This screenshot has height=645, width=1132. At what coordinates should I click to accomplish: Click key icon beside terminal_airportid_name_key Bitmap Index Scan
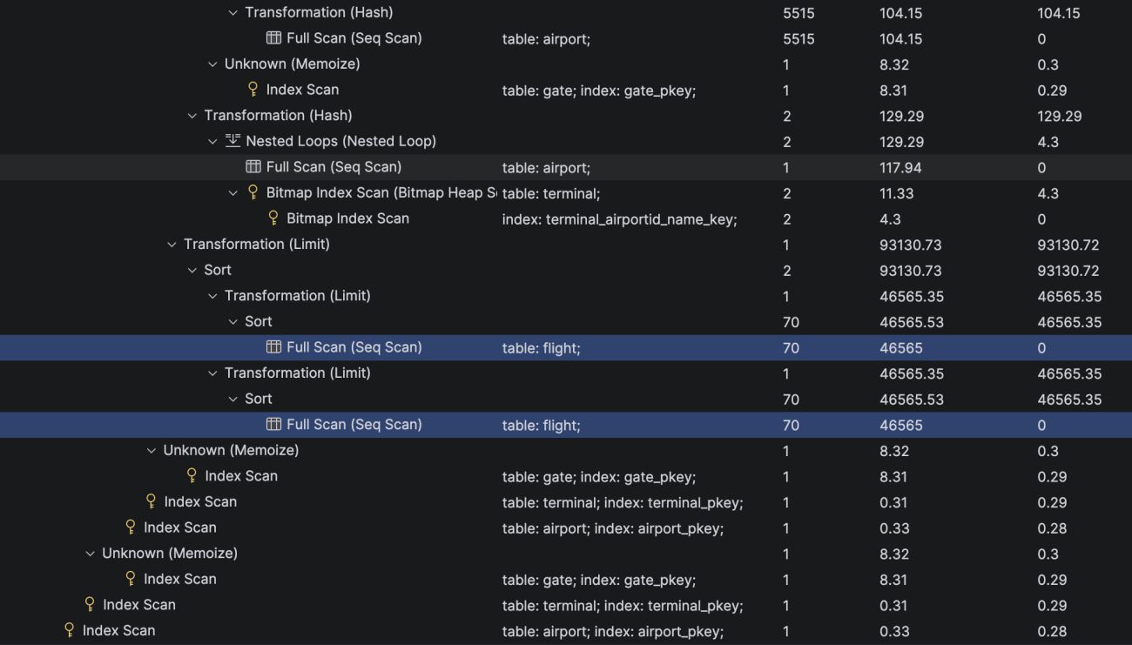pyautogui.click(x=273, y=218)
